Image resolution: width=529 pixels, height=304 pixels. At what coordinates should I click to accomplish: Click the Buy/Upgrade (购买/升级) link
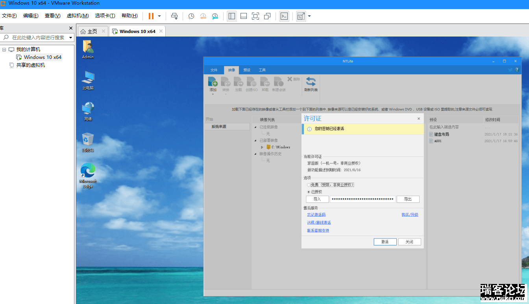click(x=410, y=215)
